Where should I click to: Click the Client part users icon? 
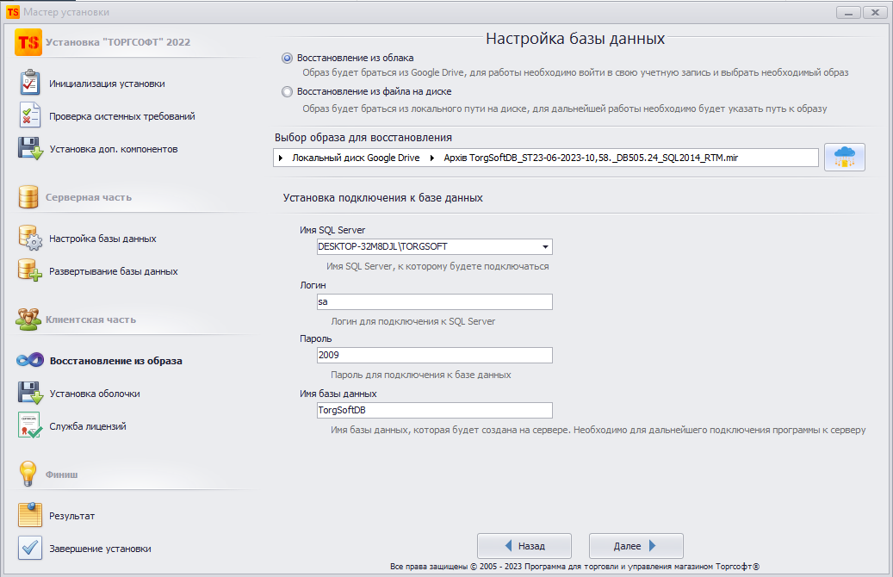click(x=28, y=319)
